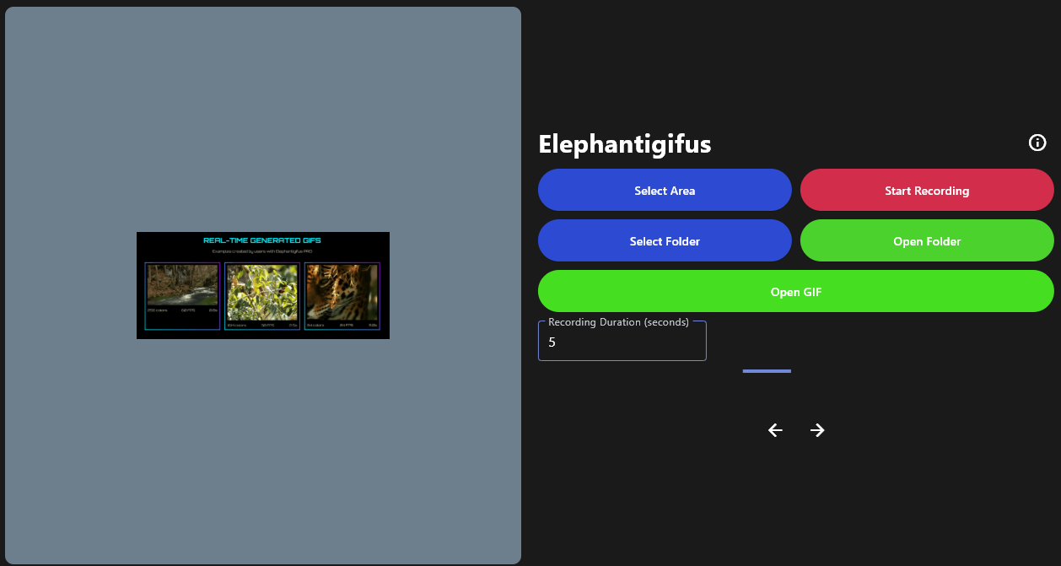
Task: Click the Open Folder button
Action: pyautogui.click(x=927, y=240)
